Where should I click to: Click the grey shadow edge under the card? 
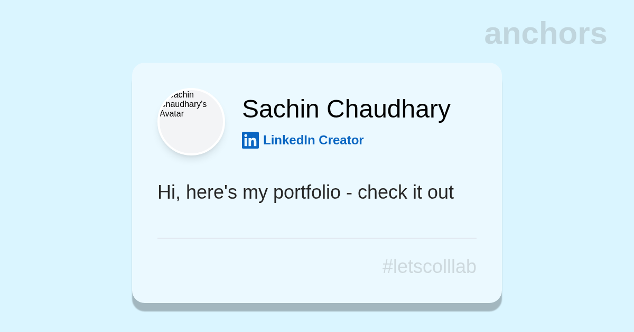click(x=317, y=307)
